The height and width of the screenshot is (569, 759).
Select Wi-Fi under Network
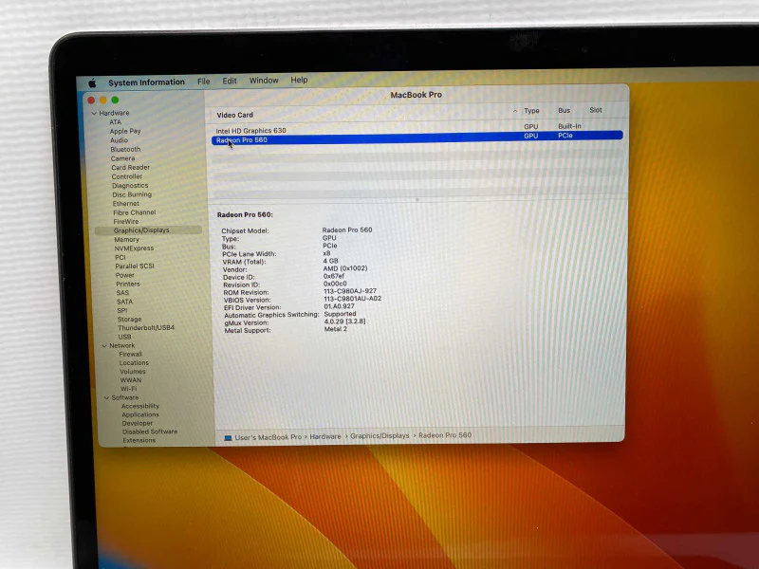coord(129,389)
